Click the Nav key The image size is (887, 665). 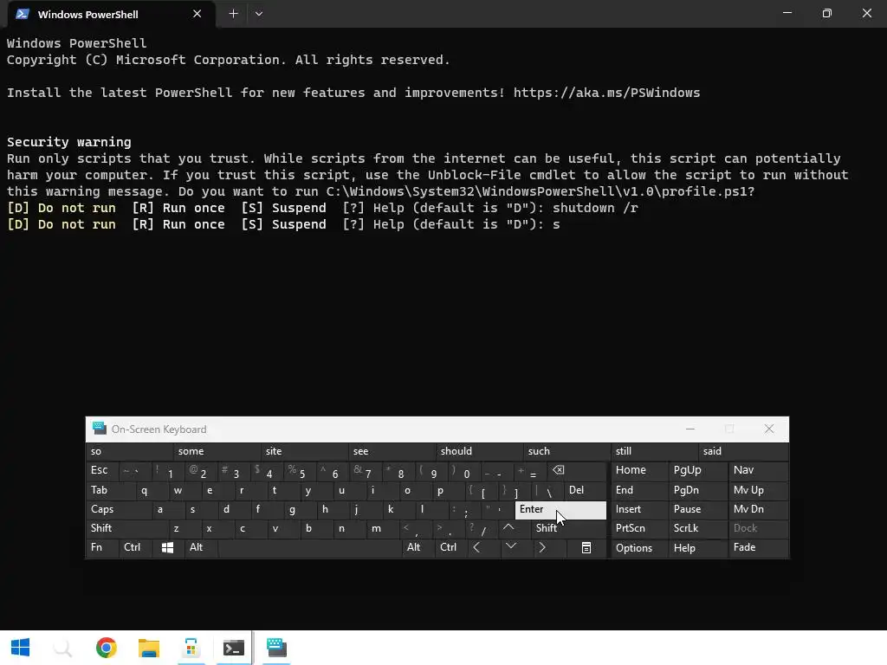coord(758,470)
